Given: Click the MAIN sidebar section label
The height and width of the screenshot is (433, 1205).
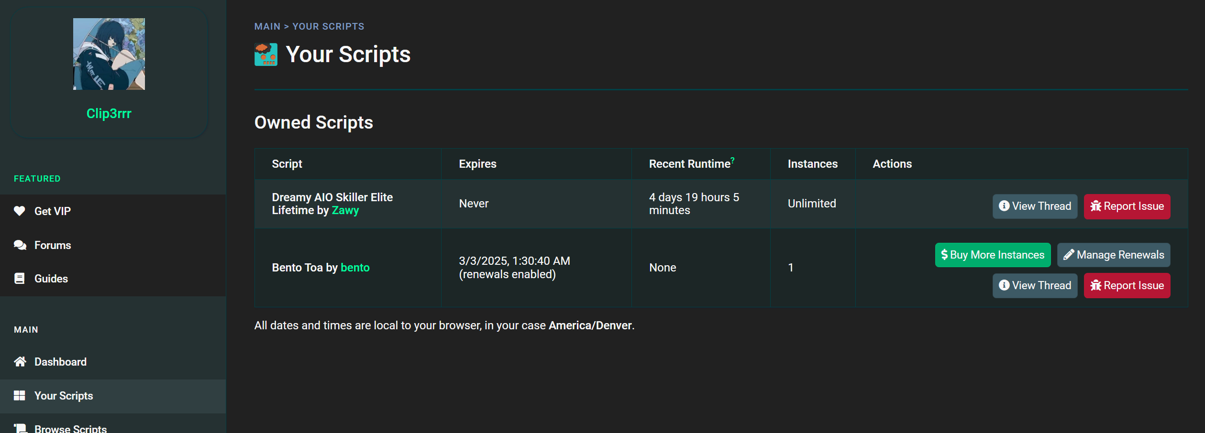Looking at the screenshot, I should tap(26, 330).
